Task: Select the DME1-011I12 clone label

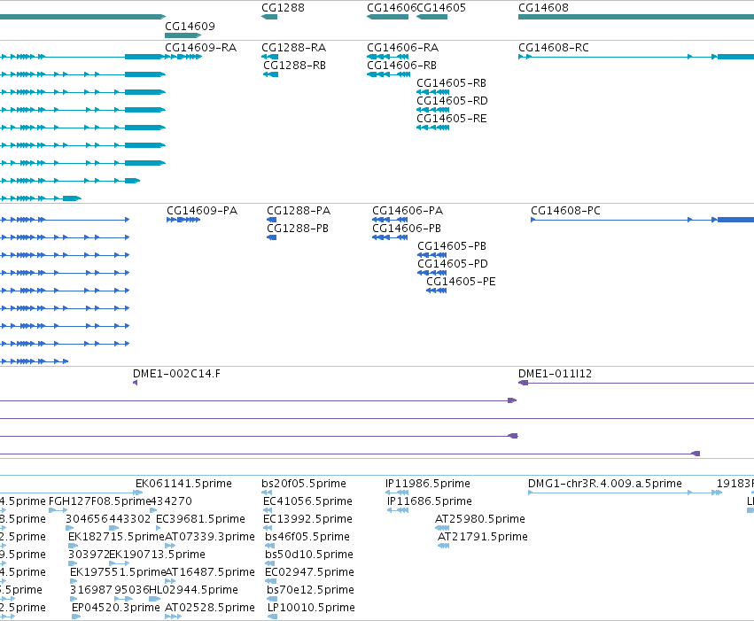Action: 555,374
